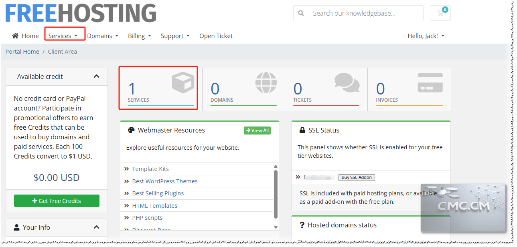Click the Get Free Credits button
This screenshot has height=247, width=517.
(x=57, y=201)
